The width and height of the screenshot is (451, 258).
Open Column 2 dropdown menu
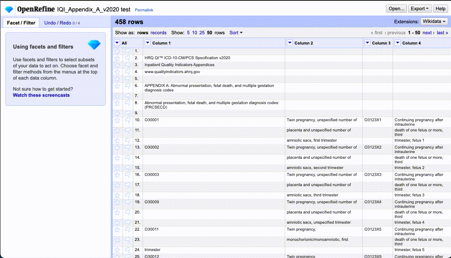coord(290,43)
